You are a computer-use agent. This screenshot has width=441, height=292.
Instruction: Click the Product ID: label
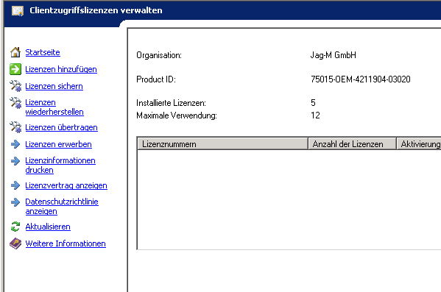[x=156, y=79]
